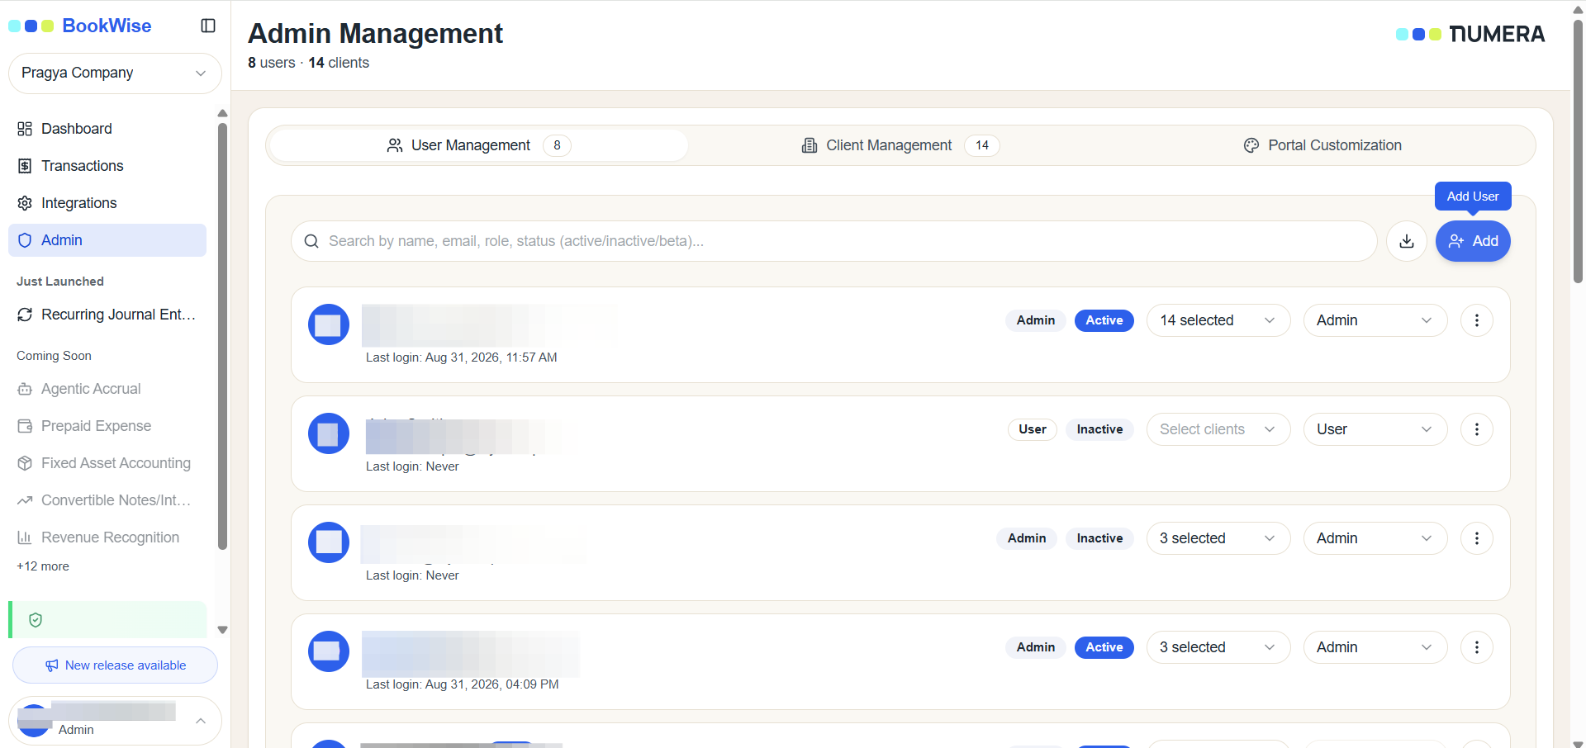Click the megaphone icon in release banner
This screenshot has height=748, width=1586.
coord(51,665)
